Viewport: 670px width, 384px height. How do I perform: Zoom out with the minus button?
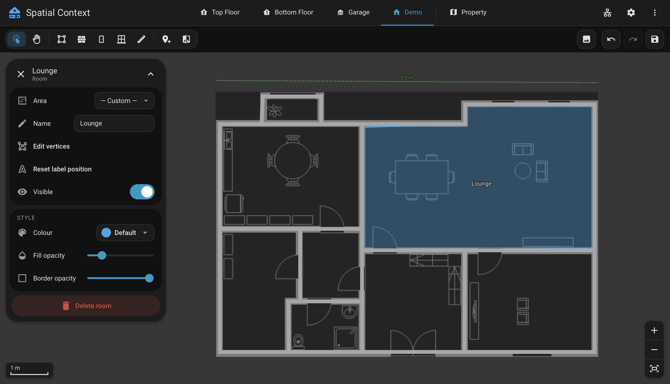(x=654, y=349)
